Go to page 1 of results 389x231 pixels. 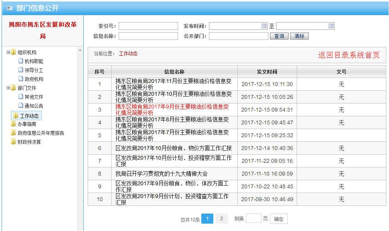[207, 219]
